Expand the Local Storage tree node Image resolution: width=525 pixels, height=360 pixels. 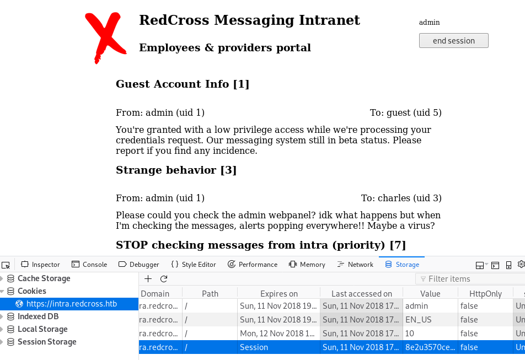[2, 329]
